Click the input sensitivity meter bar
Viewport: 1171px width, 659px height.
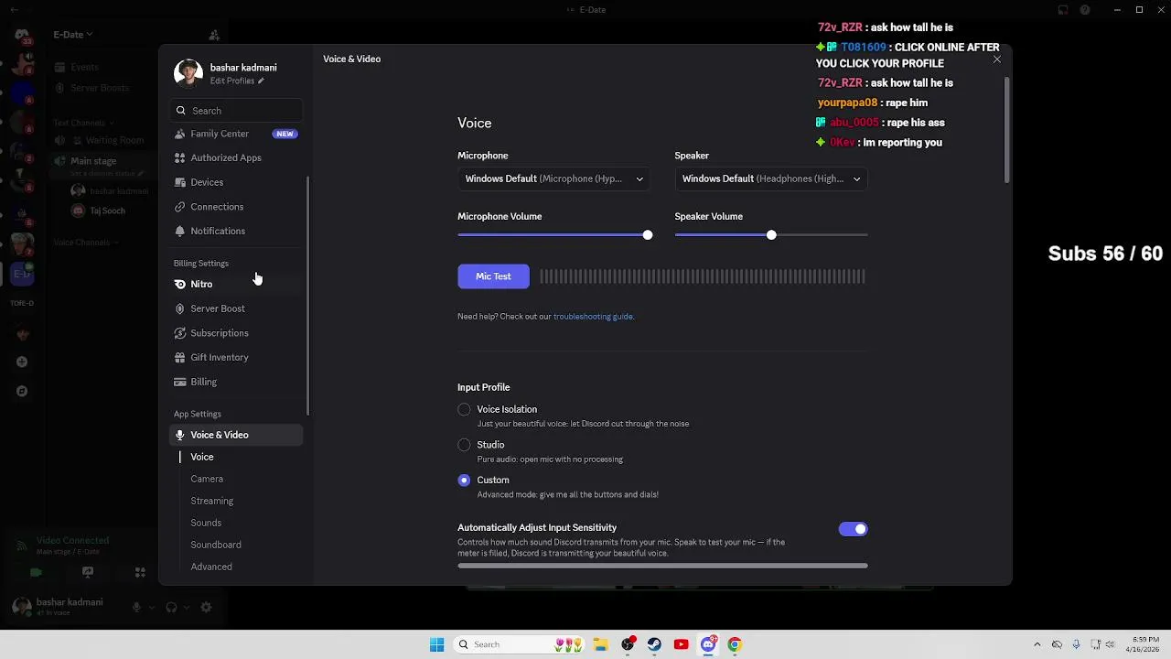(662, 566)
